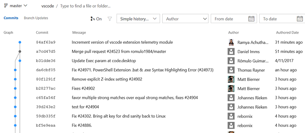This screenshot has height=133, width=305.
Task: Select the Commits tab
Action: click(11, 18)
